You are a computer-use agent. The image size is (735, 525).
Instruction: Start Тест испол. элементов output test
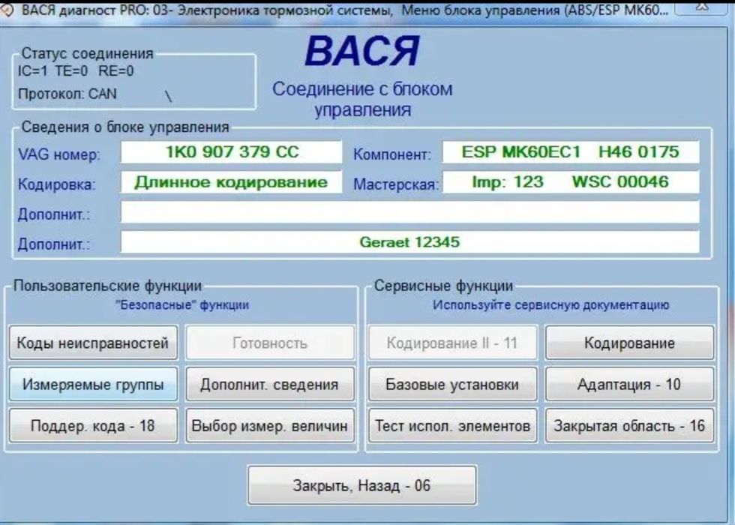[x=453, y=426]
